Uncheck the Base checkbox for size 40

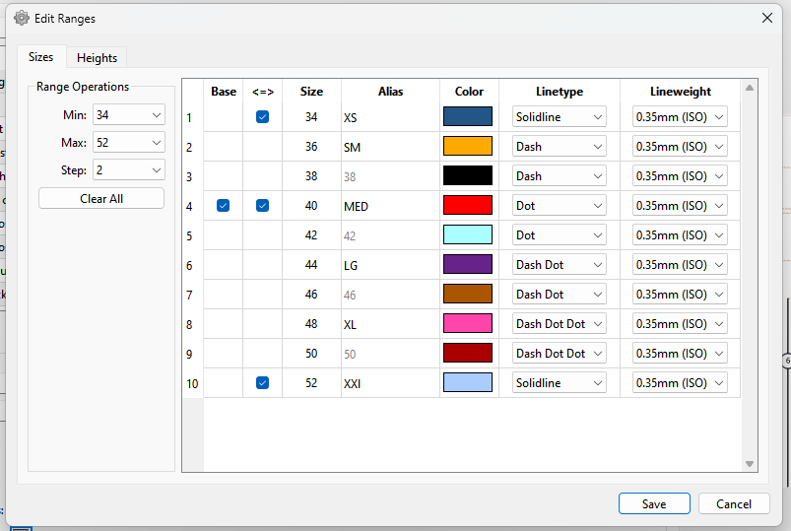pos(223,206)
